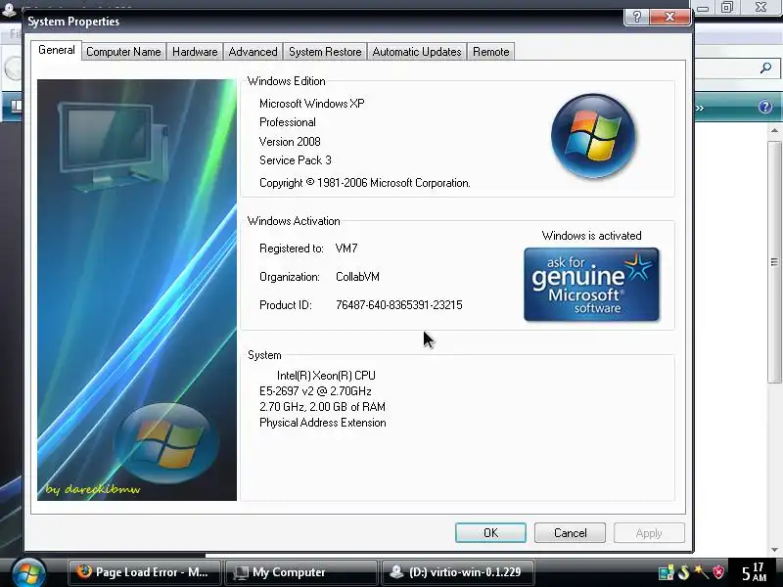The width and height of the screenshot is (783, 587).
Task: Click the Product ID 76487-640-8365391-23215 text
Action: click(x=399, y=305)
